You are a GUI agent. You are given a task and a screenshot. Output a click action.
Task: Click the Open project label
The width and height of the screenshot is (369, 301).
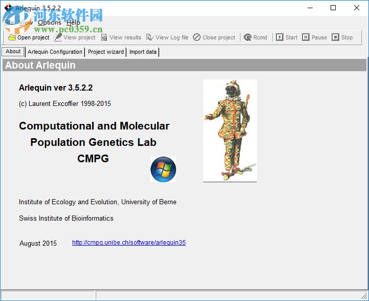tap(33, 37)
